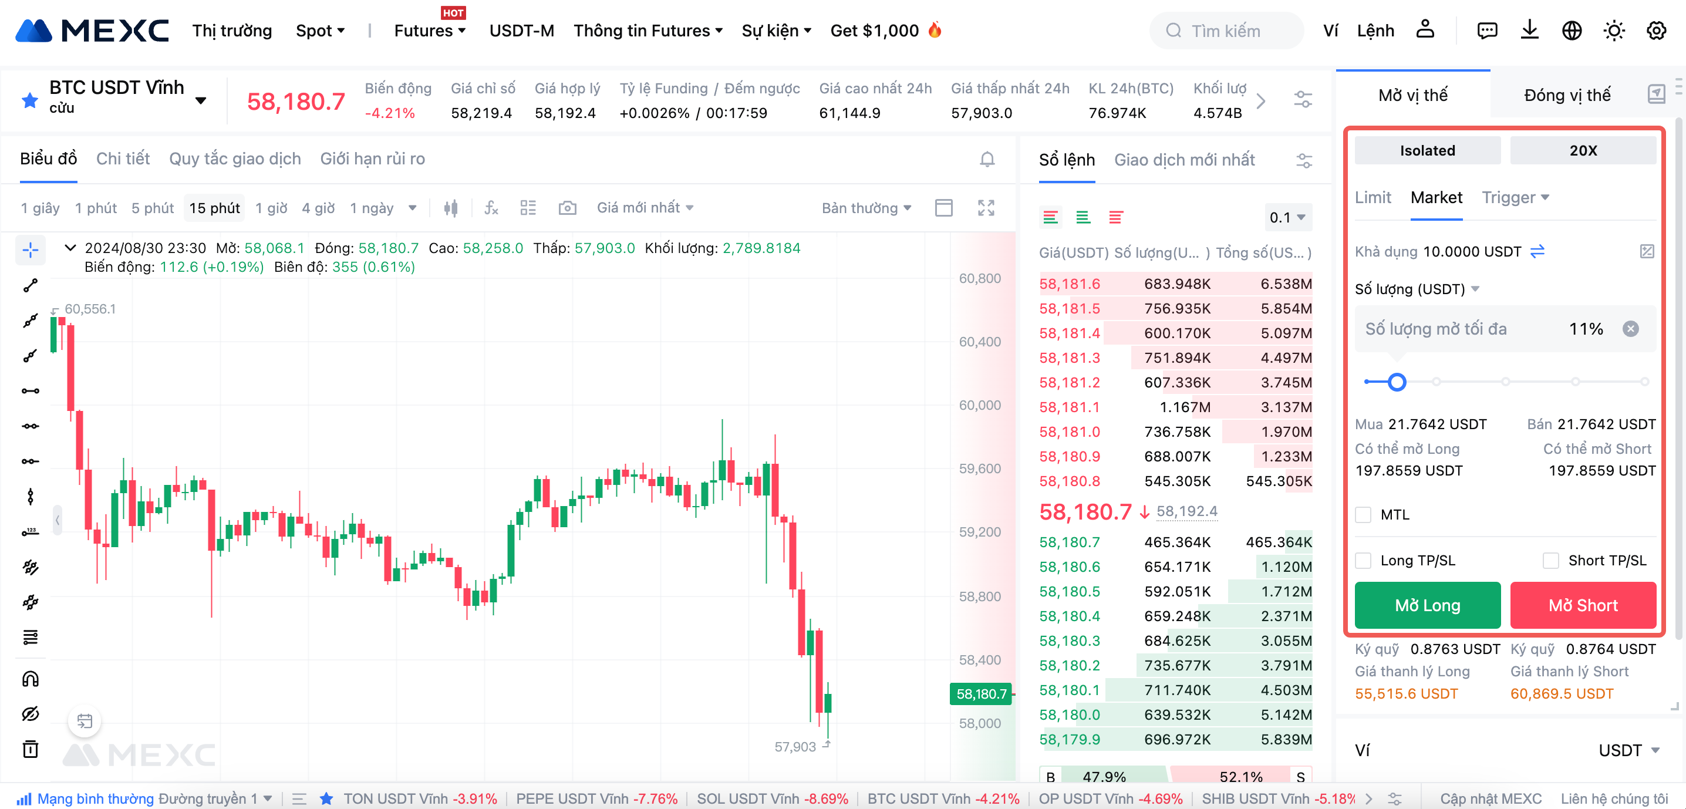The height and width of the screenshot is (809, 1686).
Task: Show both bids and asks order book view
Action: [x=1050, y=217]
